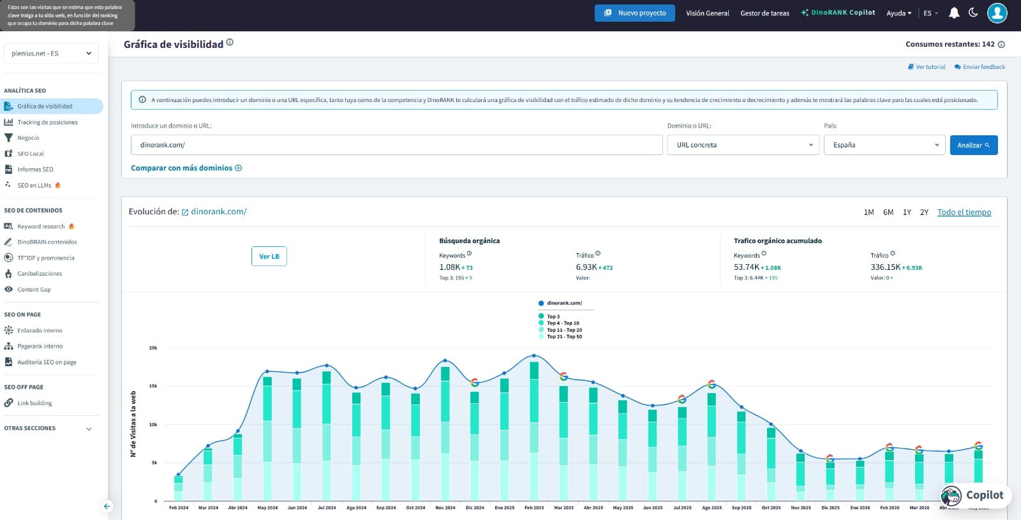Image resolution: width=1021 pixels, height=520 pixels.
Task: Toggle dinorank.com/ series in chart legend
Action: [560, 303]
